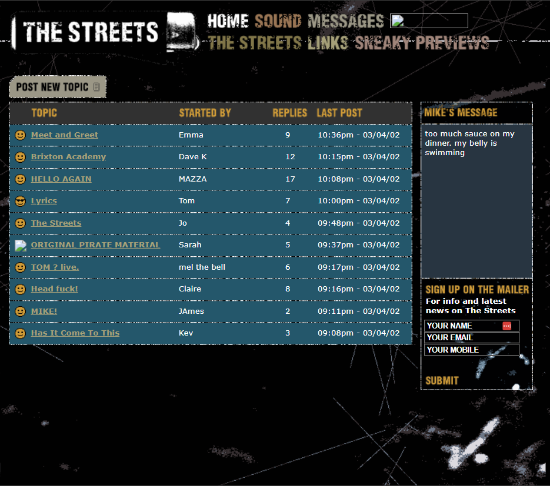This screenshot has width=550, height=486.
Task: Click last post time 10:00pm - 03/04/02
Action: coord(359,201)
